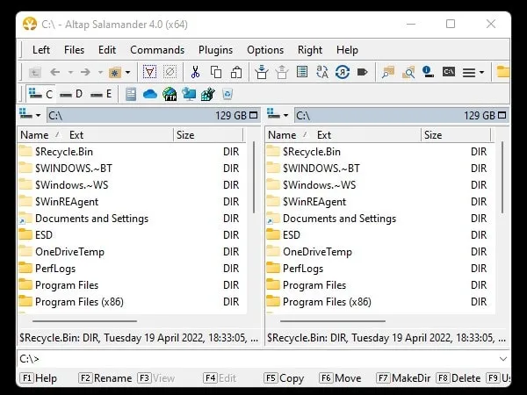Click the F8 Delete button
This screenshot has height=395, width=527.
(x=458, y=378)
